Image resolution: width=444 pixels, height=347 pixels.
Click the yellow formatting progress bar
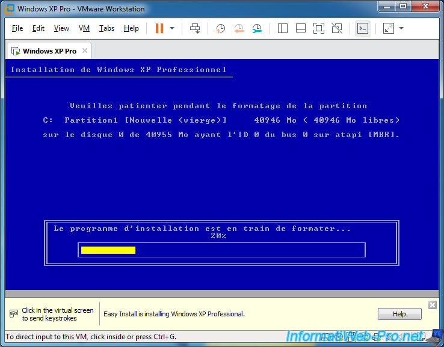(108, 250)
